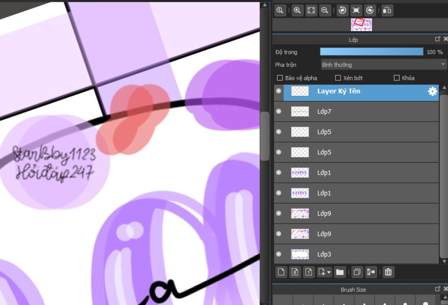The image size is (448, 305).
Task: Click the Độ trong label
Action: tap(286, 52)
